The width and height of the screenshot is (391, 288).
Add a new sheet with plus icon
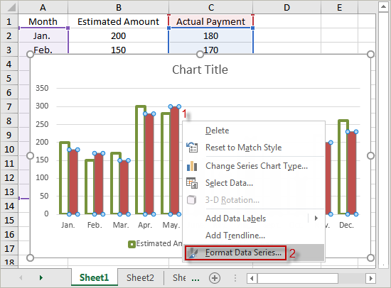(215, 278)
